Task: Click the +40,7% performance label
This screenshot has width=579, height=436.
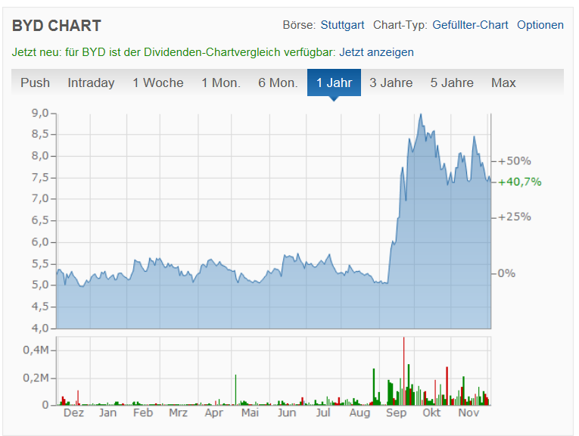Action: click(519, 182)
